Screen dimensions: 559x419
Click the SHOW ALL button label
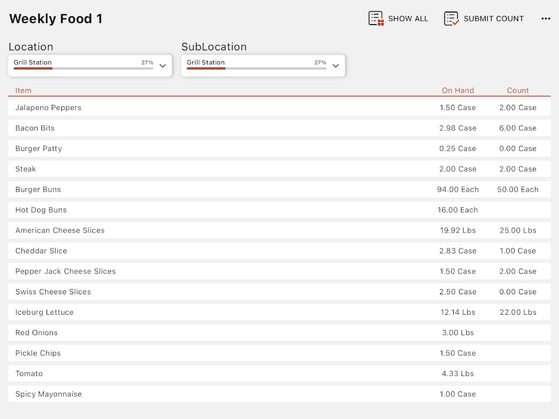[408, 18]
